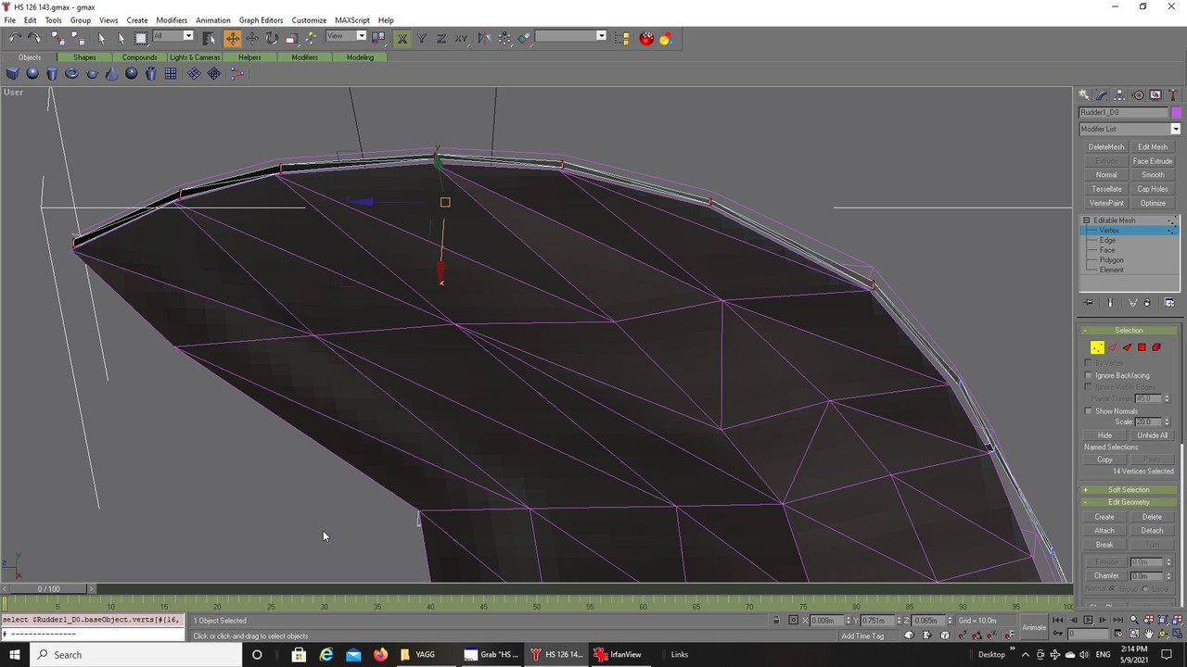Switch to Polygon selection mode icon
Viewport: 1187px width, 667px height.
click(1142, 347)
